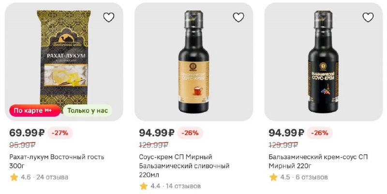The width and height of the screenshot is (387, 194).
Task: Click the star rating icon for Рахат-лукум
Action: pos(14,177)
